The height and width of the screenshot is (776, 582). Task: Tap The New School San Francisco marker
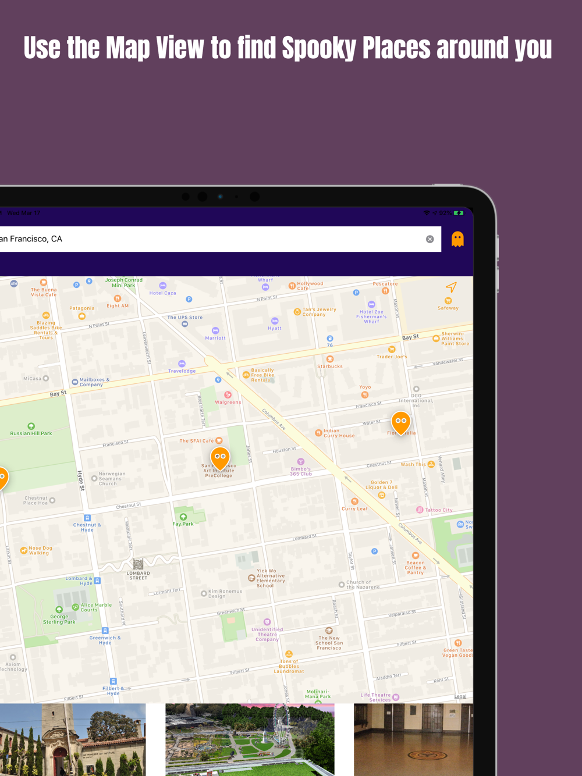329,631
